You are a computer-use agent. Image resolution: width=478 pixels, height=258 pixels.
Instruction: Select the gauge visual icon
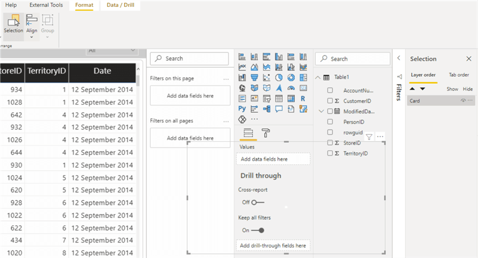(x=291, y=88)
